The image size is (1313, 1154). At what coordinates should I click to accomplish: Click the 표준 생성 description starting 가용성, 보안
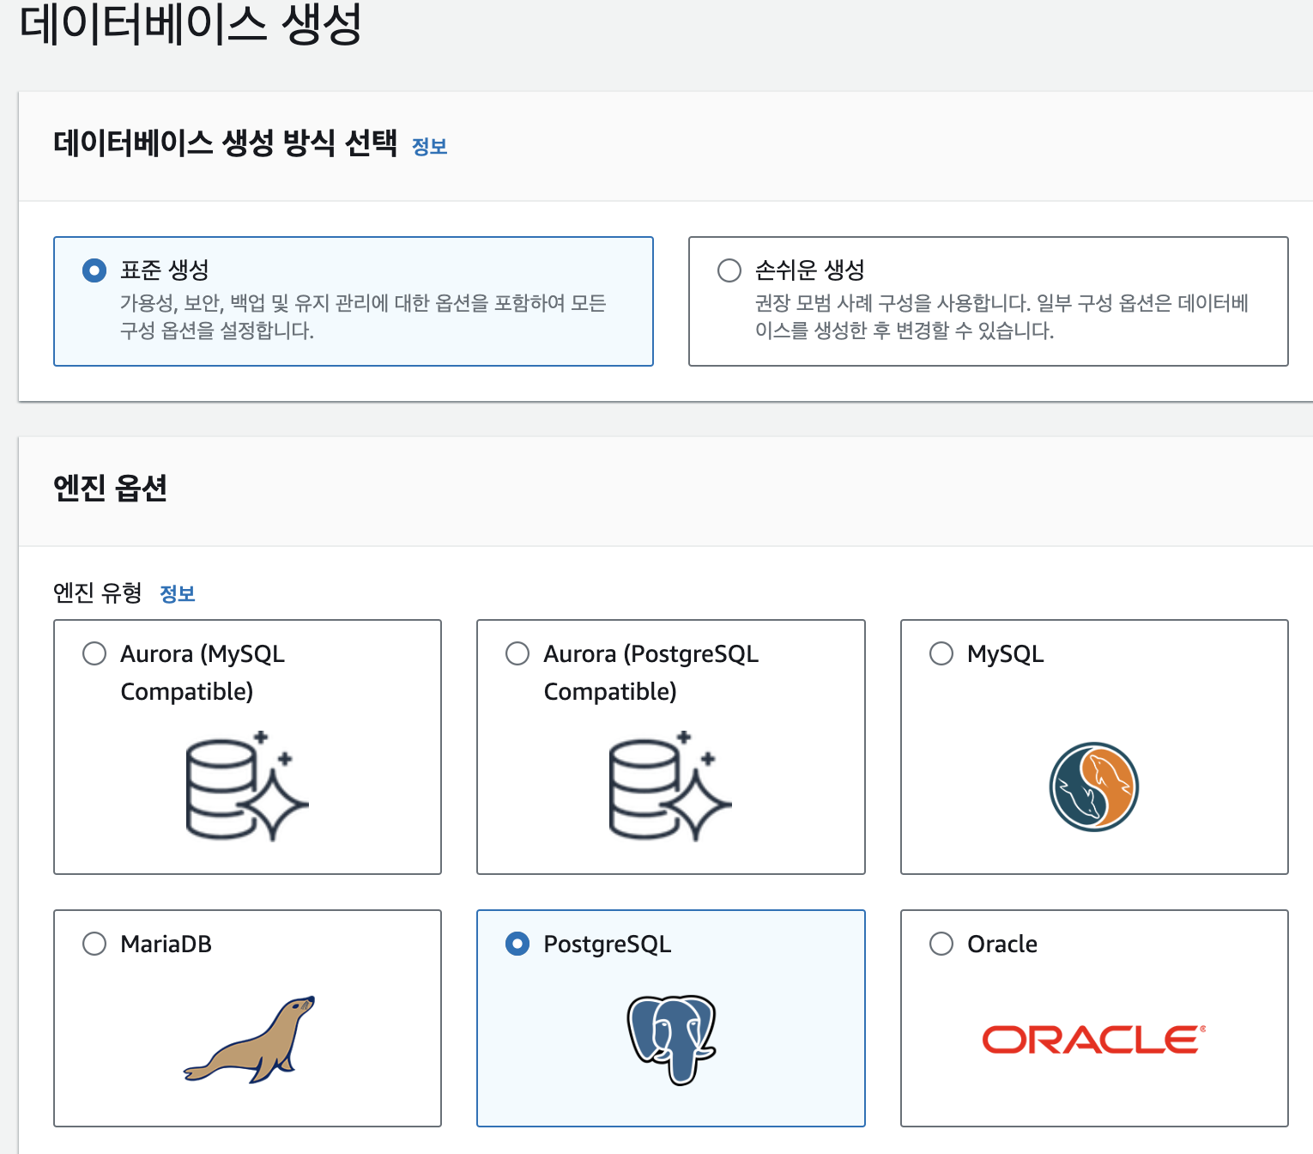point(363,317)
